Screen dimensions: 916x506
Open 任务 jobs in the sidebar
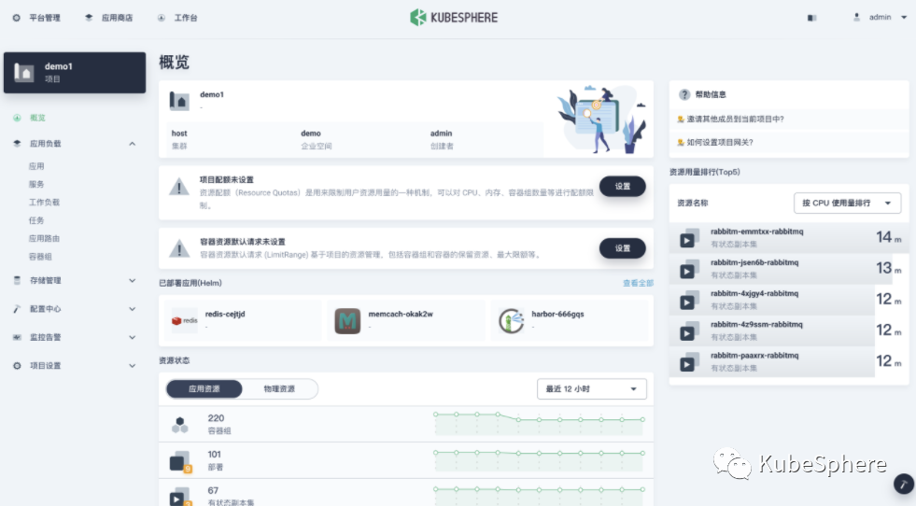pos(36,220)
